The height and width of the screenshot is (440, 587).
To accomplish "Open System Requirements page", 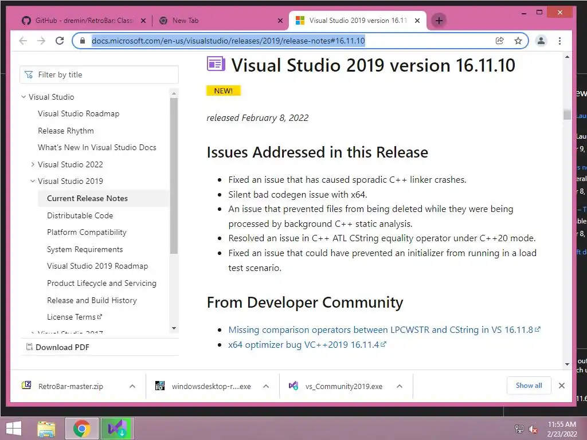I will coord(85,249).
